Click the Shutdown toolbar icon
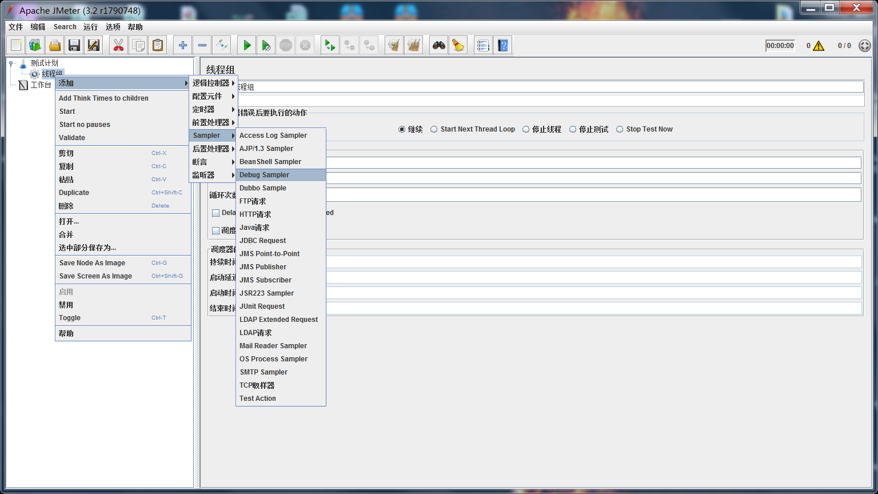The width and height of the screenshot is (878, 494). 305,45
